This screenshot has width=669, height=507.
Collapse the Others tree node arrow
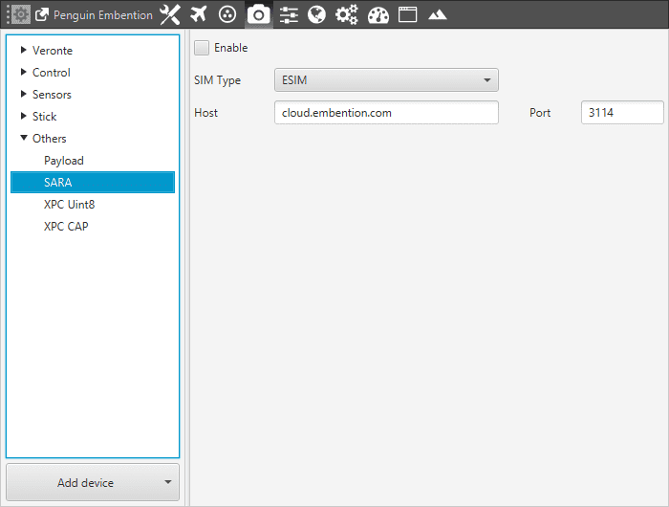click(x=24, y=138)
